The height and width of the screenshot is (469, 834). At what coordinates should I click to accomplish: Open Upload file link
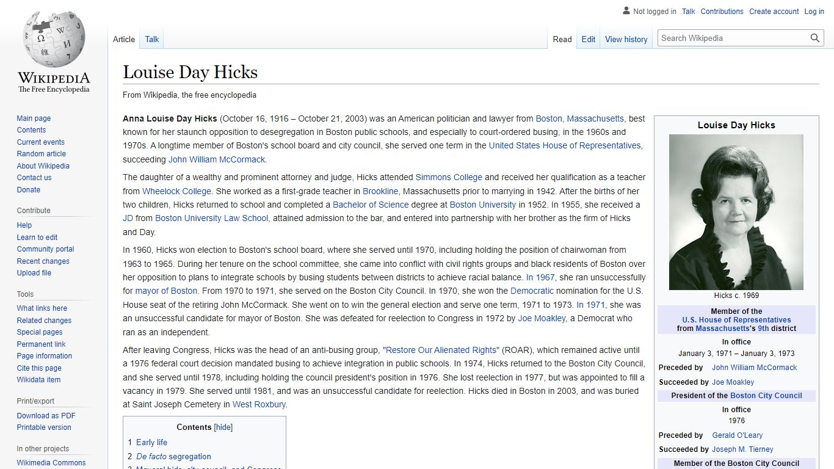click(x=34, y=273)
